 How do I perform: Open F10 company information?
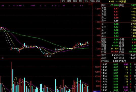[x=81, y=1]
